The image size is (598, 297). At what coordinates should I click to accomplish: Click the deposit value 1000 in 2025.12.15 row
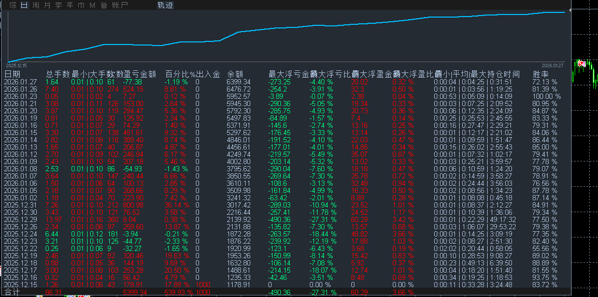click(x=203, y=285)
